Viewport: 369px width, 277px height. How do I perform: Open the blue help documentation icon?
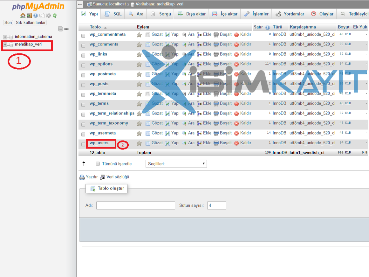coord(36,16)
